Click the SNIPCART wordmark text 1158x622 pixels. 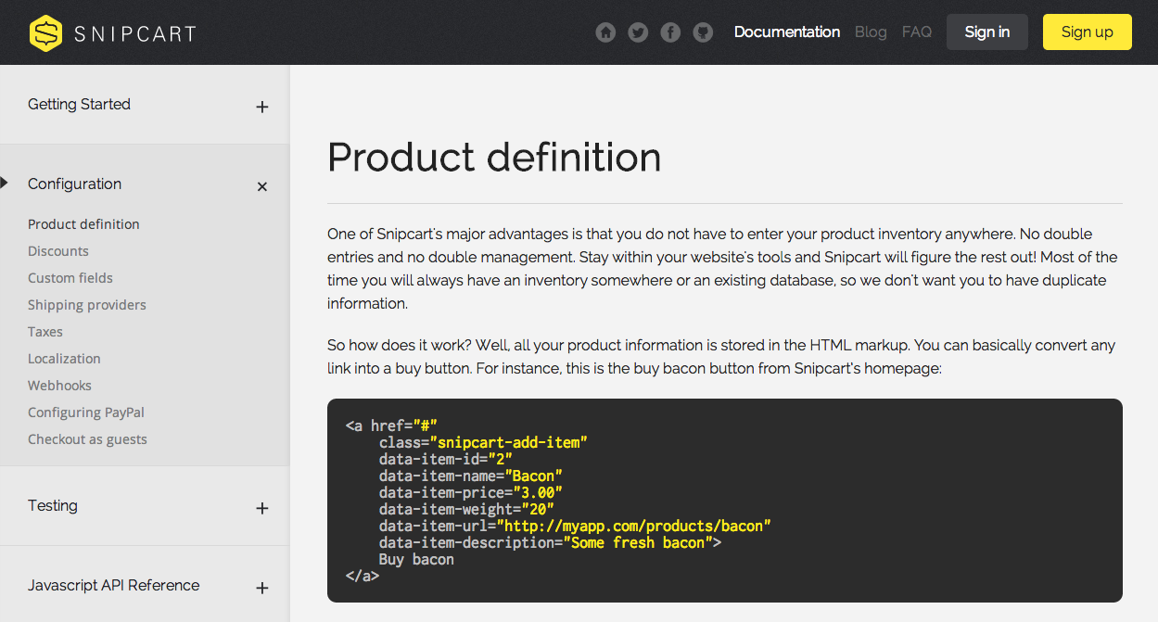pos(135,34)
